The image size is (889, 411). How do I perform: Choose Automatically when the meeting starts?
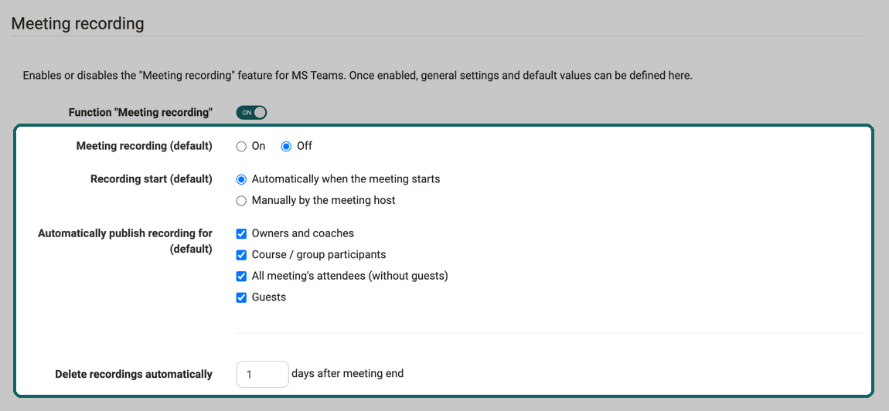(241, 179)
